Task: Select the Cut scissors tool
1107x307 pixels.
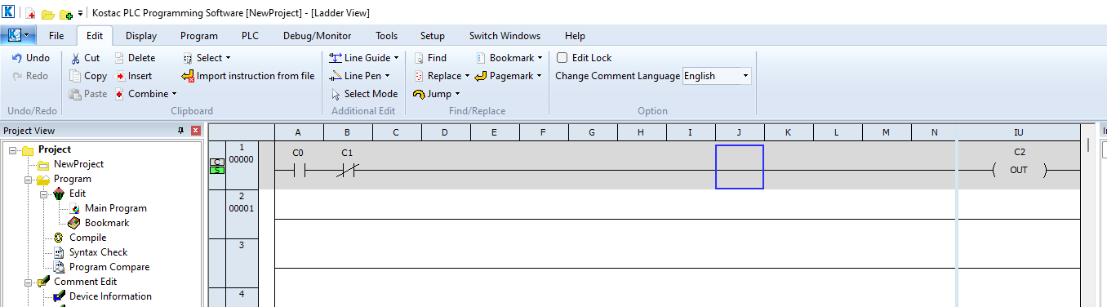Action: coord(75,58)
